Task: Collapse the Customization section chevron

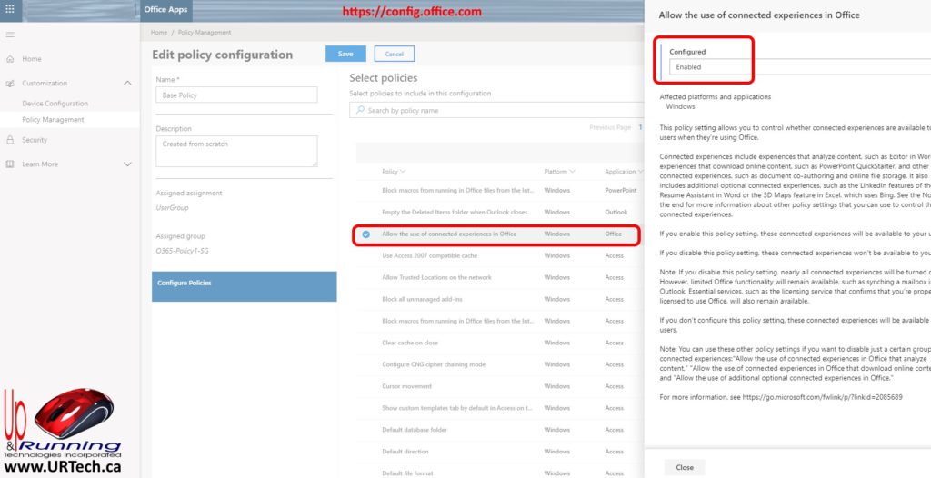Action: point(127,84)
